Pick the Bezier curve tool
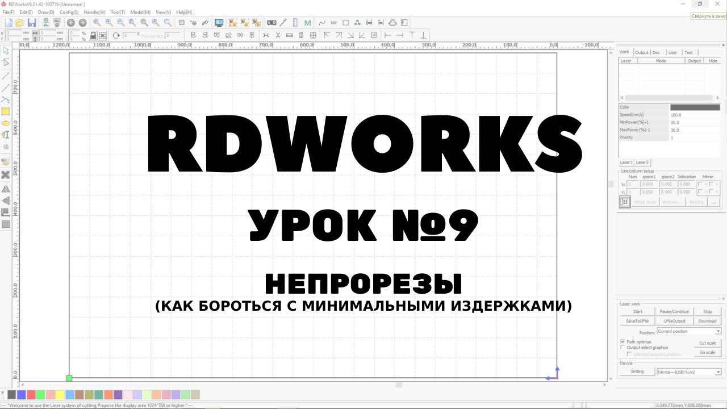 click(x=6, y=99)
